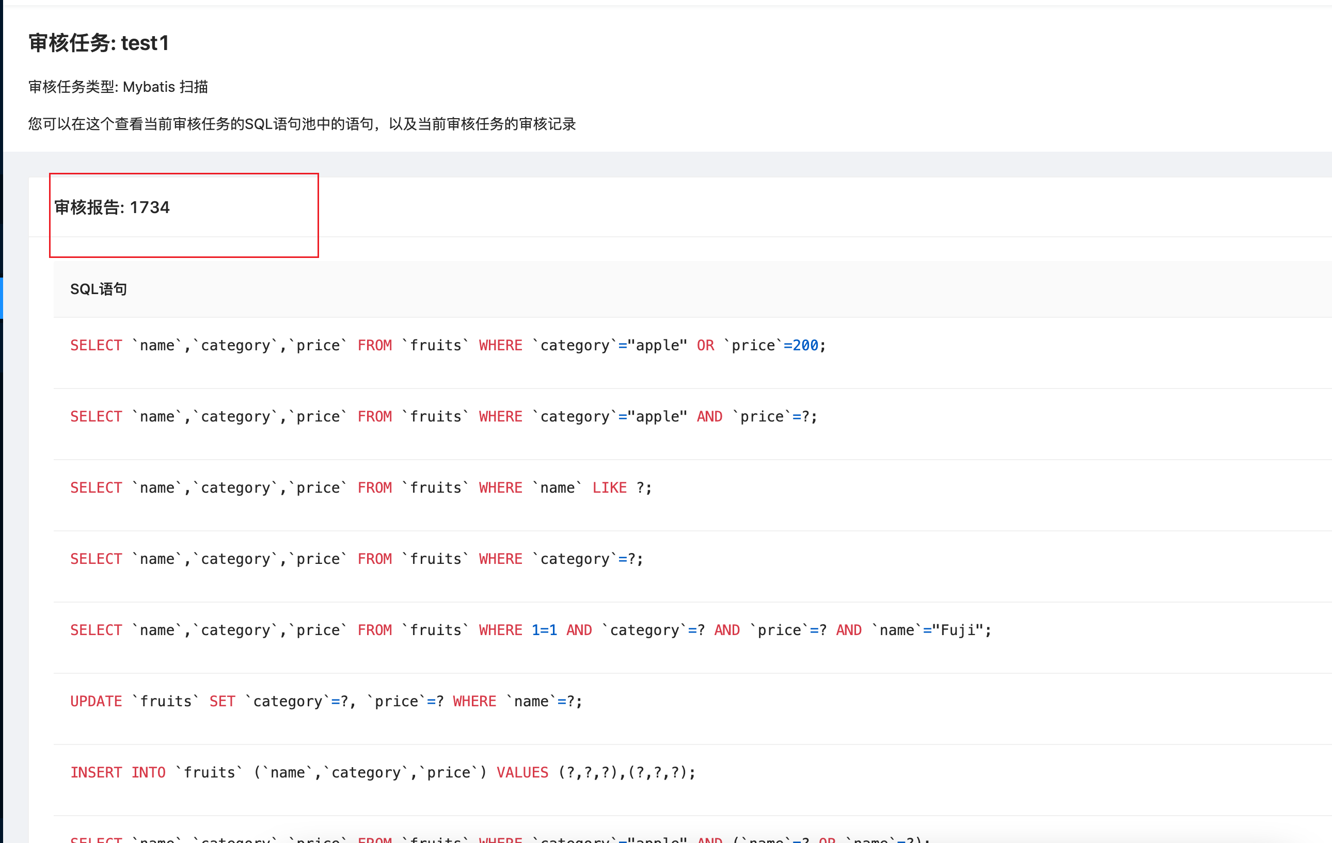1332x843 pixels.
Task: Click the value =200 in the first SELECT
Action: click(x=803, y=345)
